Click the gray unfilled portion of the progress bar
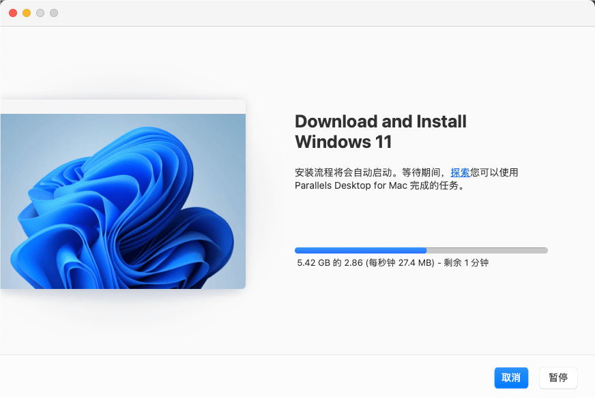 tap(487, 251)
